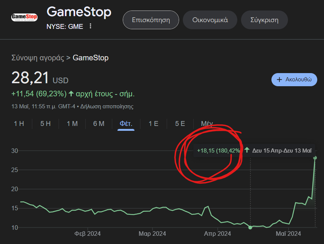This screenshot has width=324, height=244.
Task: Open the Δήλωση αποποίησης disclaimer link
Action: 107,106
